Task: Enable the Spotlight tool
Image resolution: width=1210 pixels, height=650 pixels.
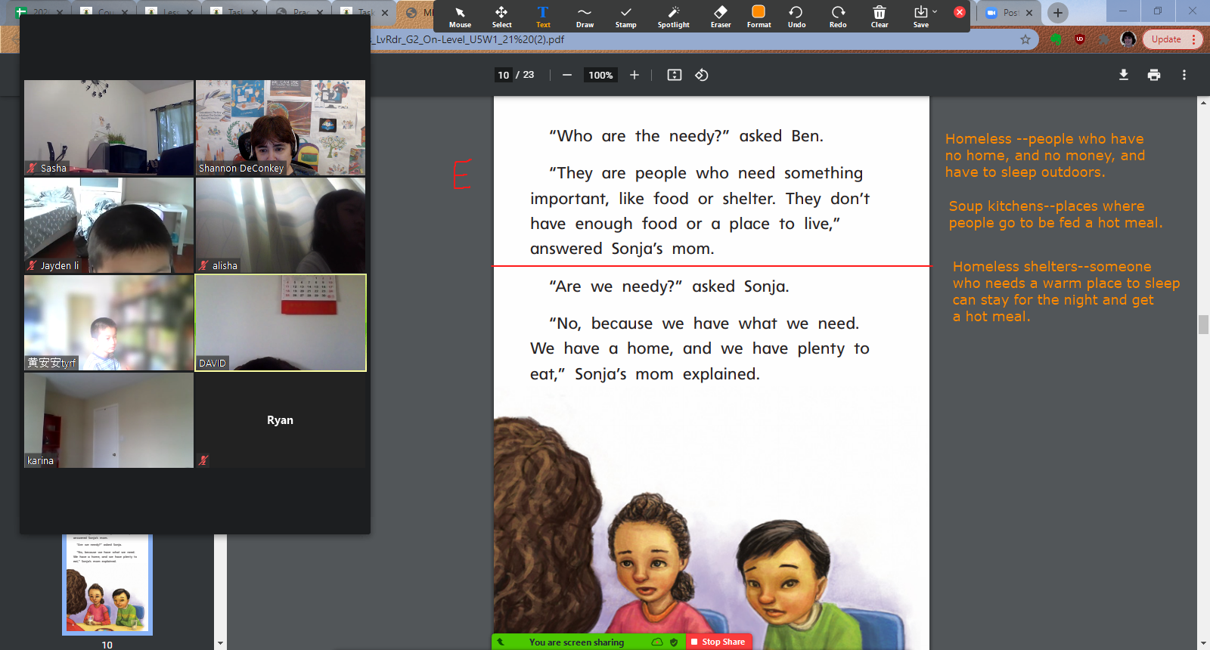Action: (673, 17)
